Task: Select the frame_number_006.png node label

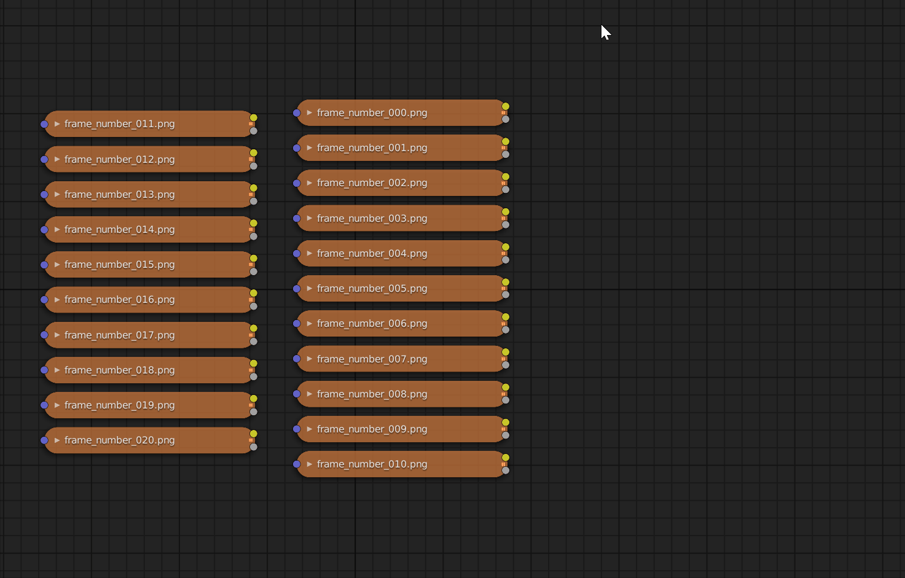Action: (372, 324)
